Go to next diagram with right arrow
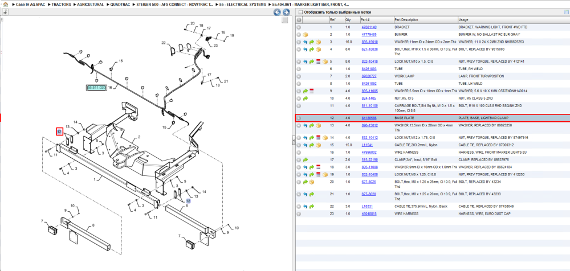 click(286, 13)
